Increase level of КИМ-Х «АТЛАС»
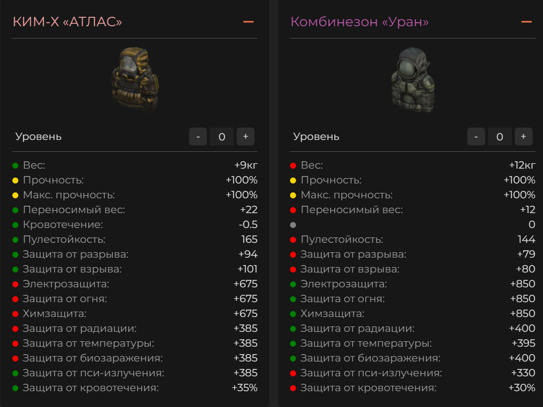 coord(246,136)
